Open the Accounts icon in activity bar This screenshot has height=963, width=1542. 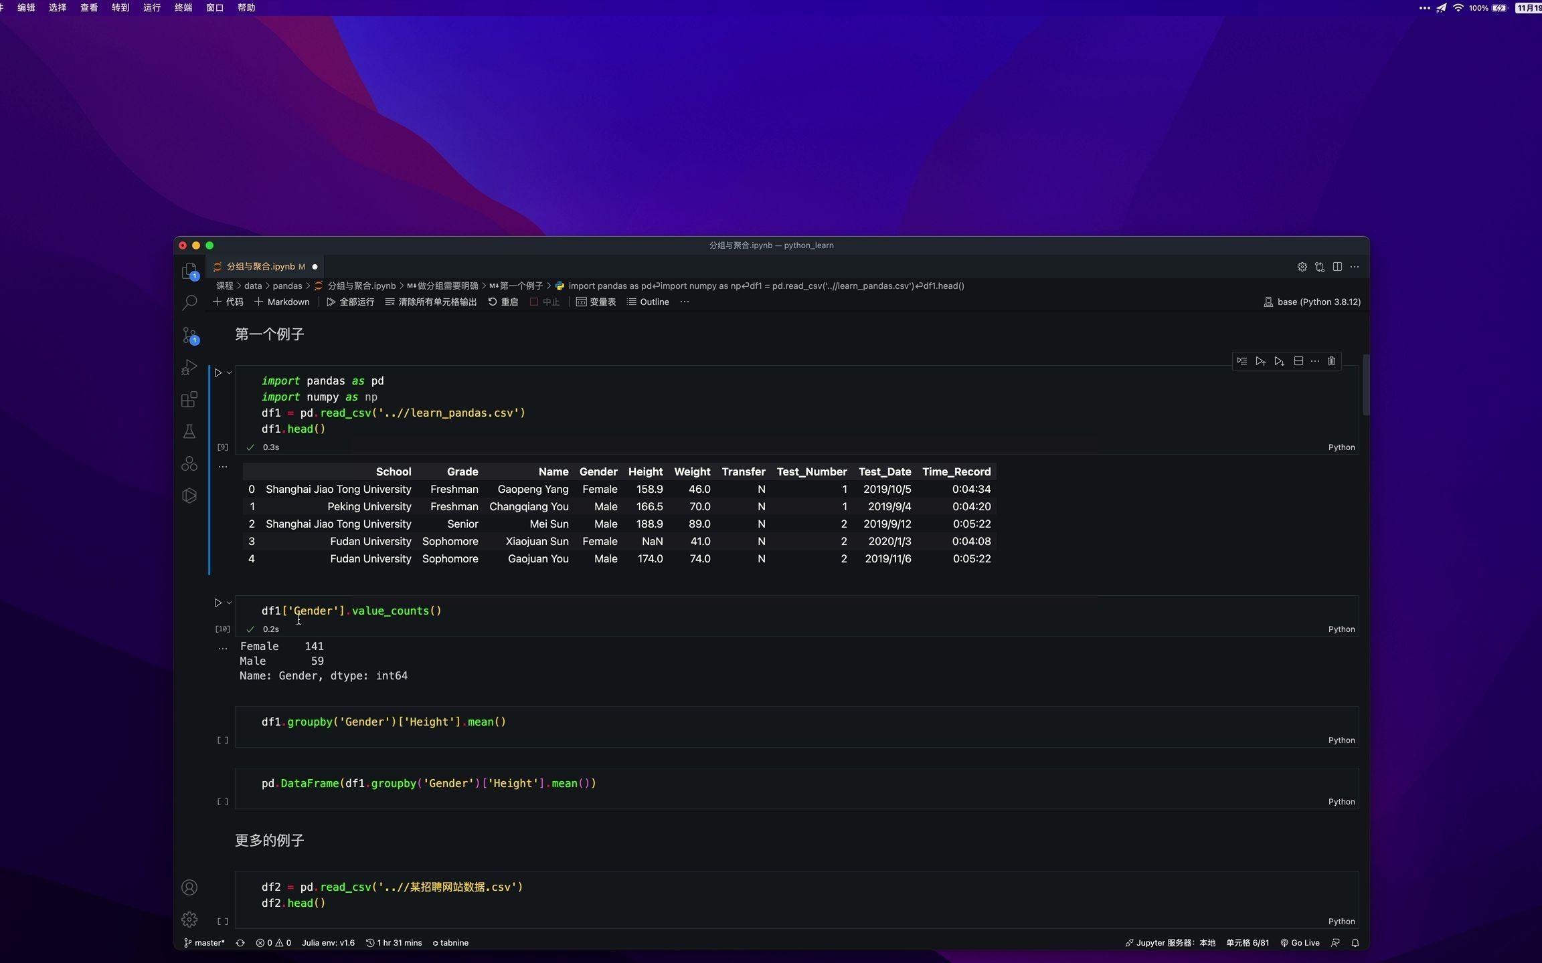click(189, 887)
